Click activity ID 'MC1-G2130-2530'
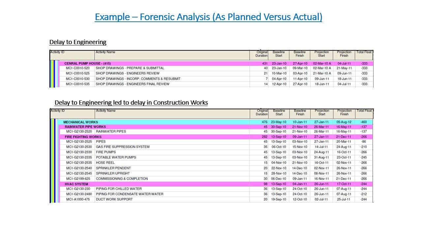This screenshot has height=237, width=422. click(x=79, y=147)
